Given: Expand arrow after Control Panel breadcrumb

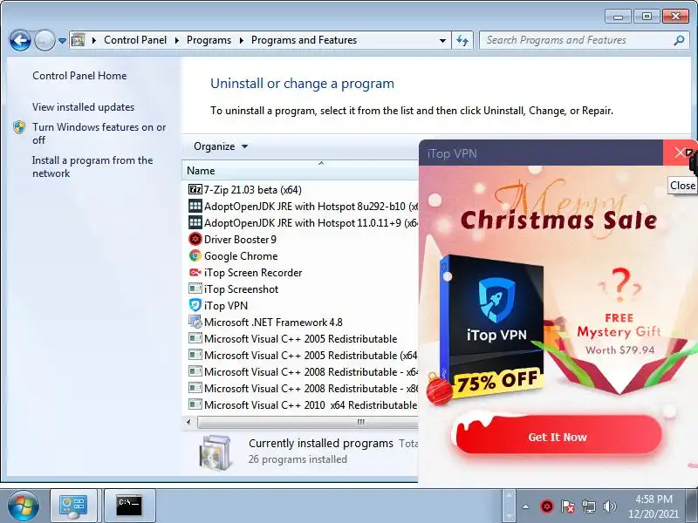Looking at the screenshot, I should pos(177,40).
